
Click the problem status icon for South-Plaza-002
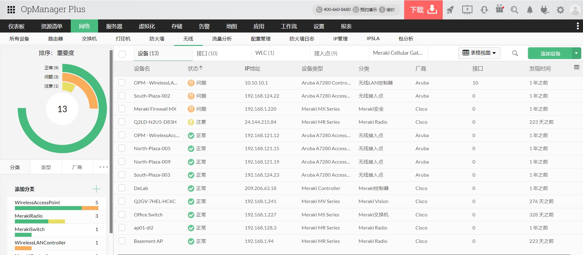(191, 96)
